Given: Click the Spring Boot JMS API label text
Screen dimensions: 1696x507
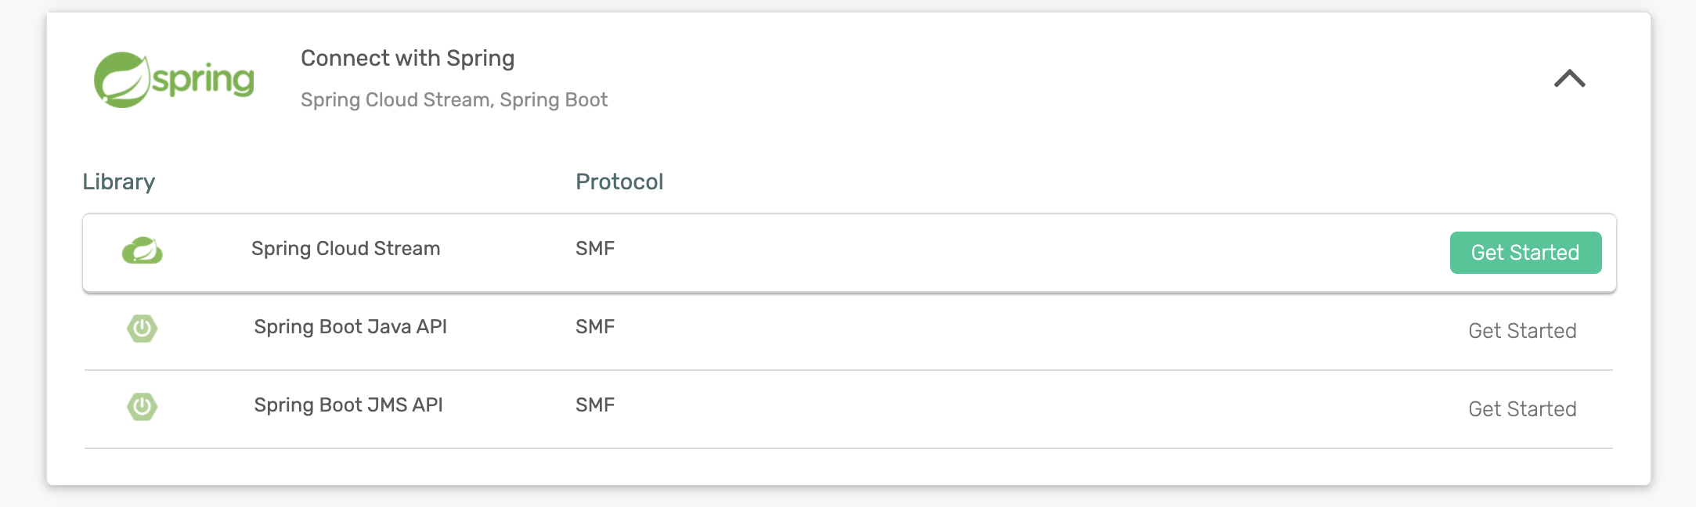Looking at the screenshot, I should 348,405.
